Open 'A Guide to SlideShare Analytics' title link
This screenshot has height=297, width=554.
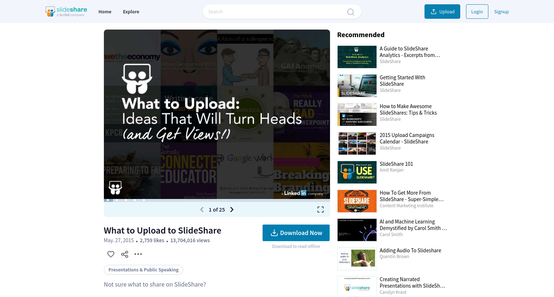pos(410,52)
